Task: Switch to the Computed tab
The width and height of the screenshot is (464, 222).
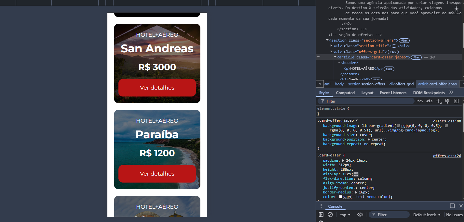Action: 345,92
